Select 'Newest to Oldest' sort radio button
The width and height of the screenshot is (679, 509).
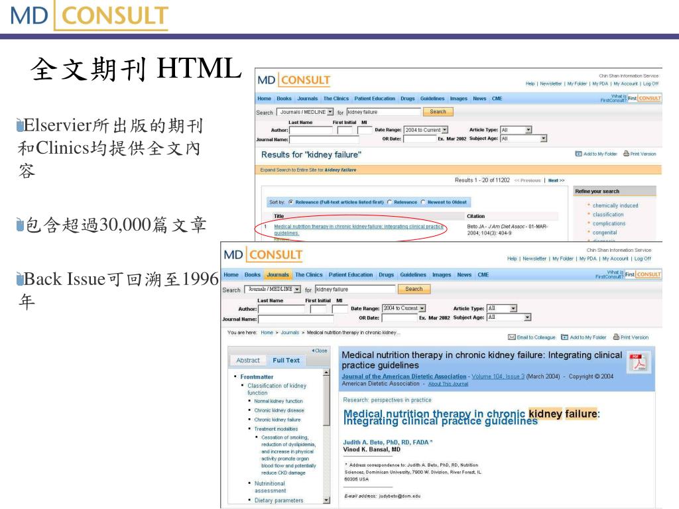pos(424,202)
